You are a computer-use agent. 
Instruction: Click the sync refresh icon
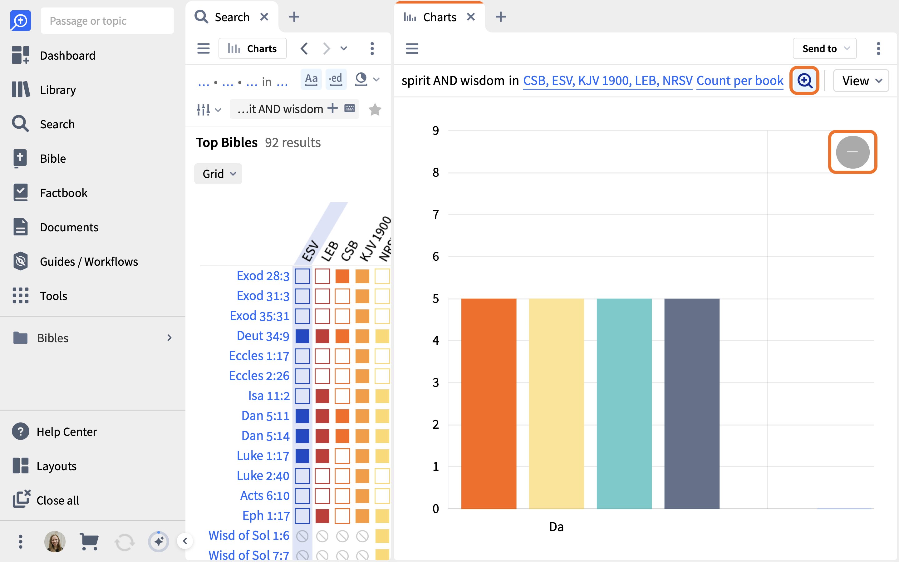[x=124, y=542]
